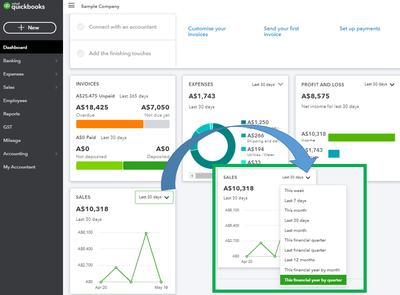400x295 pixels.
Task: Select This month option
Action: click(313, 210)
